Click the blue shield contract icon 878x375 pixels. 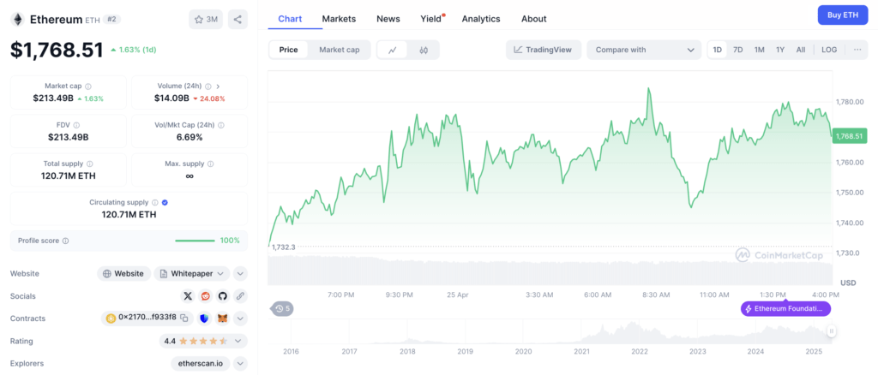(x=204, y=318)
